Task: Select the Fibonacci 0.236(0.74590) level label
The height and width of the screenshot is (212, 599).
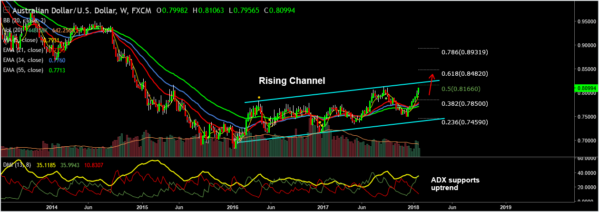Action: tap(465, 122)
